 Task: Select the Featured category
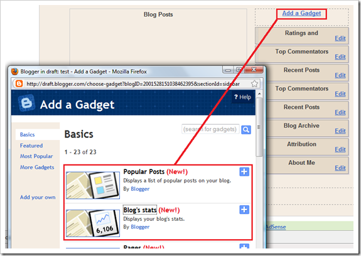tap(31, 146)
